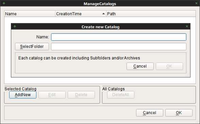Click the Edit button in Selected Catalog
Image resolution: width=200 pixels, height=124 pixels.
pyautogui.click(x=52, y=95)
